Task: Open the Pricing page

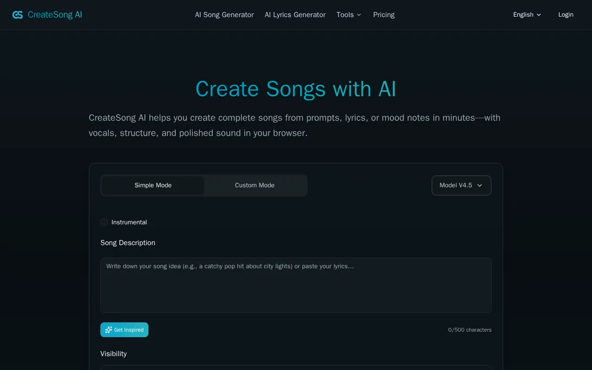Action: click(384, 15)
